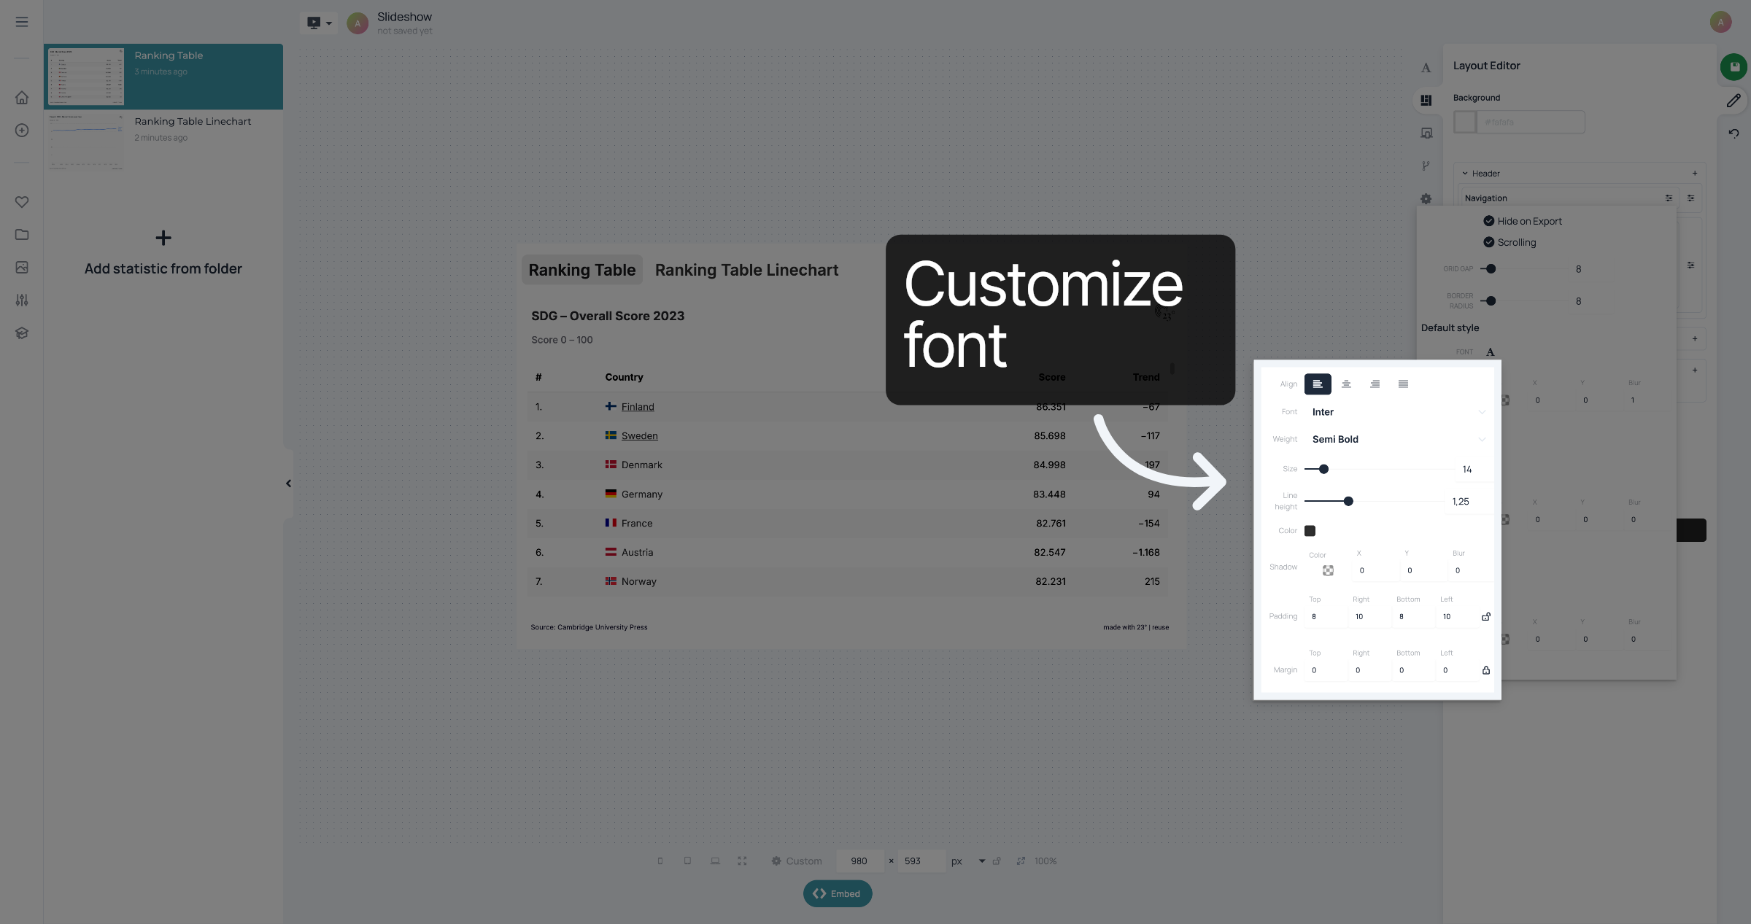Viewport: 1751px width, 924px height.
Task: Select tablet preview size
Action: click(687, 861)
